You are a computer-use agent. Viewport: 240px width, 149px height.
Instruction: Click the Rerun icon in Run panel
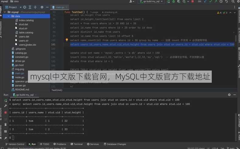tap(6, 100)
